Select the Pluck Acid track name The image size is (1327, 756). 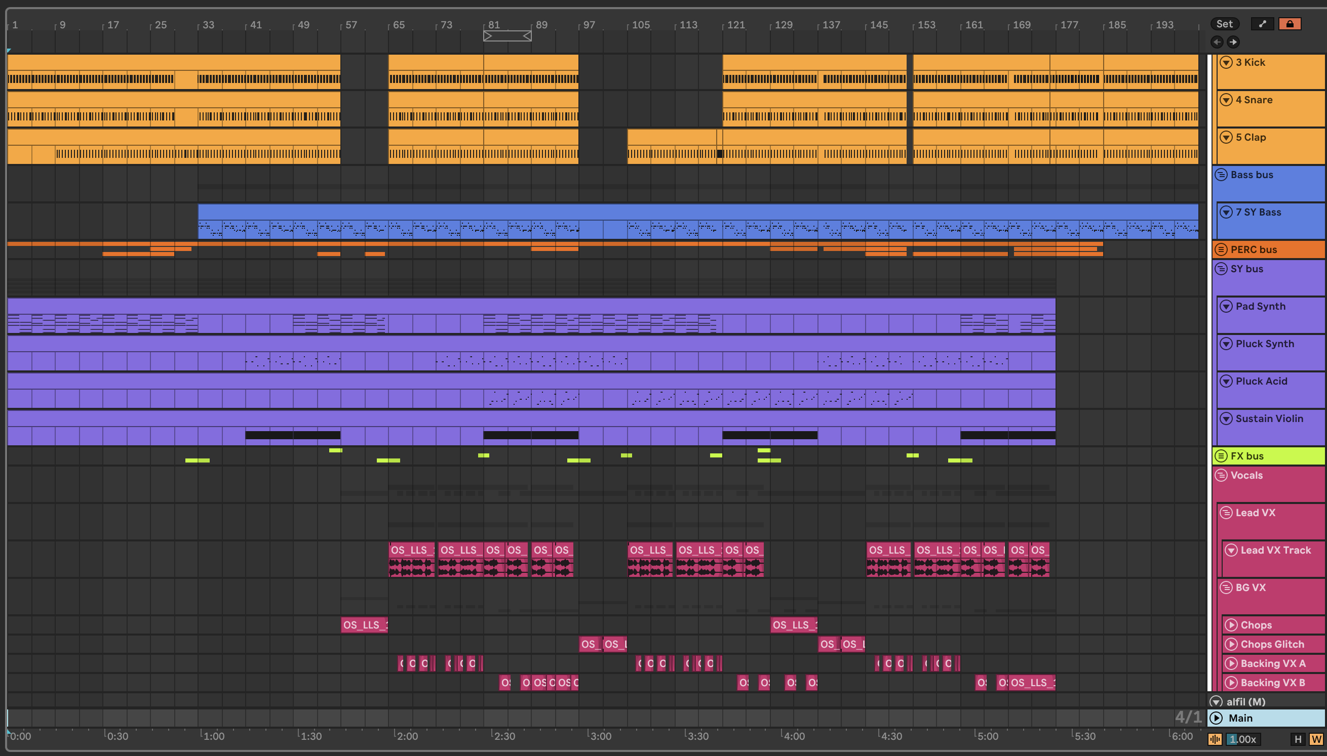point(1261,381)
